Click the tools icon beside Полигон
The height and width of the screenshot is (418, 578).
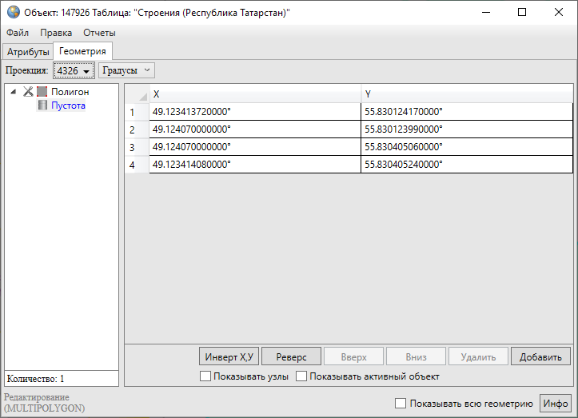29,92
